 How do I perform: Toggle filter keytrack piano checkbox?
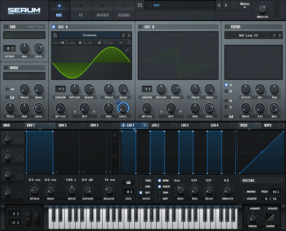coord(226,116)
